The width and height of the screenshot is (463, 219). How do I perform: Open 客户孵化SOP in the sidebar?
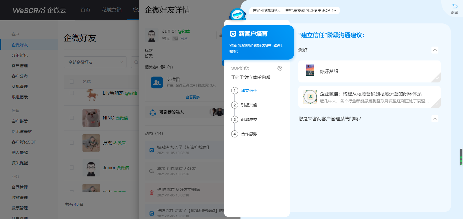24,142
